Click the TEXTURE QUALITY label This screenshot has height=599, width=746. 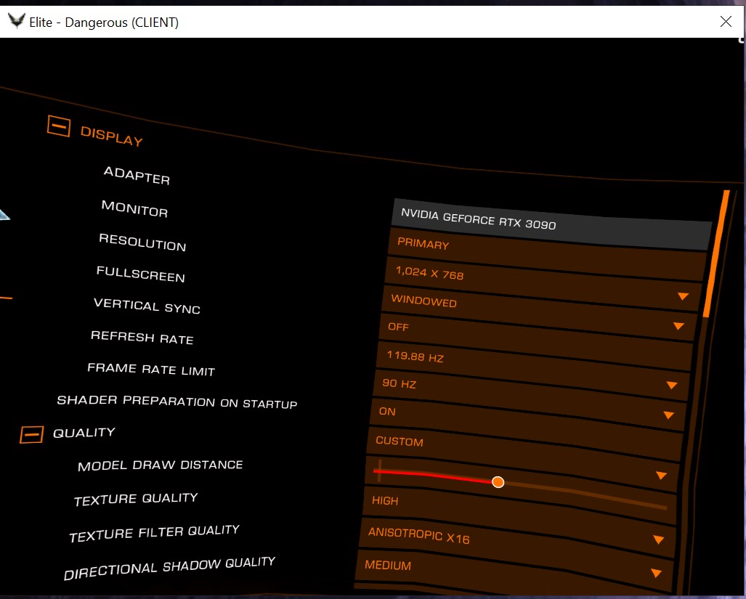tap(136, 499)
